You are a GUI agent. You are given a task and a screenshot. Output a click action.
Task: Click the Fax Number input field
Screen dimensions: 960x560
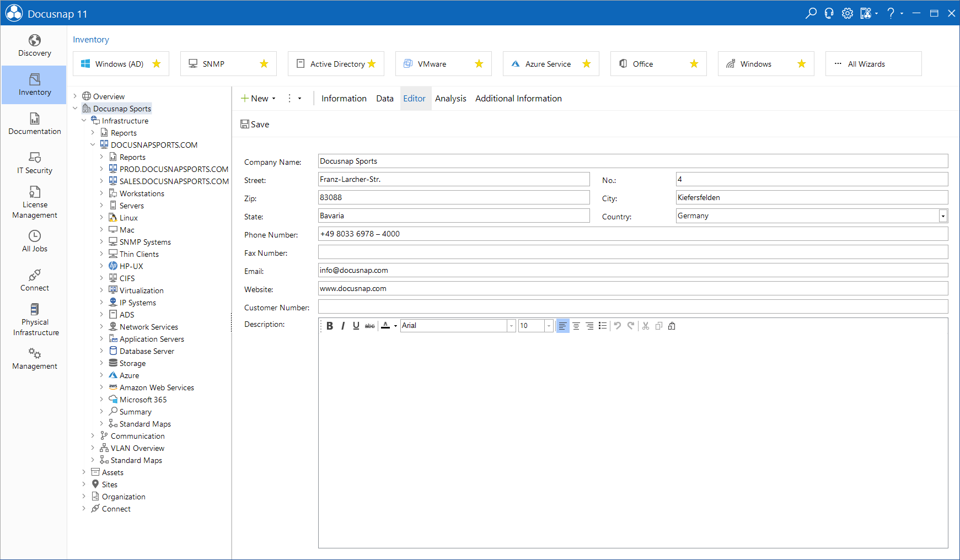pos(633,252)
